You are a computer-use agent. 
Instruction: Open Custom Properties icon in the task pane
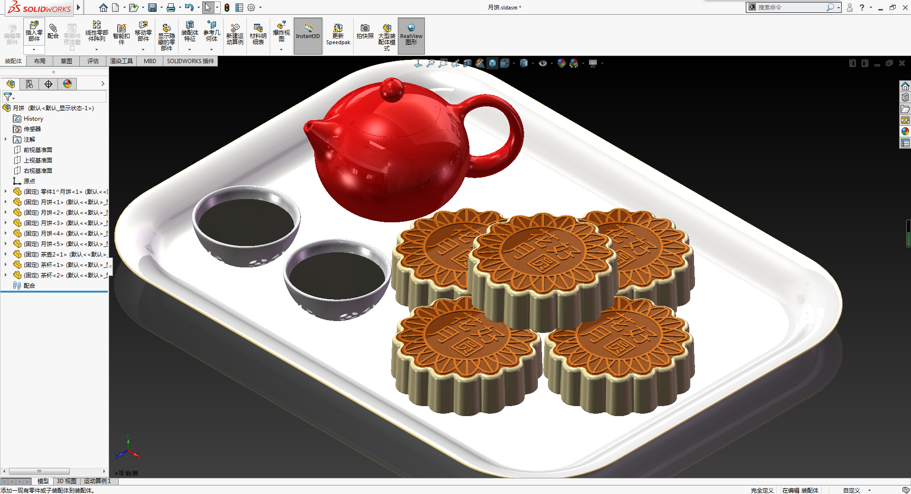pos(905,143)
